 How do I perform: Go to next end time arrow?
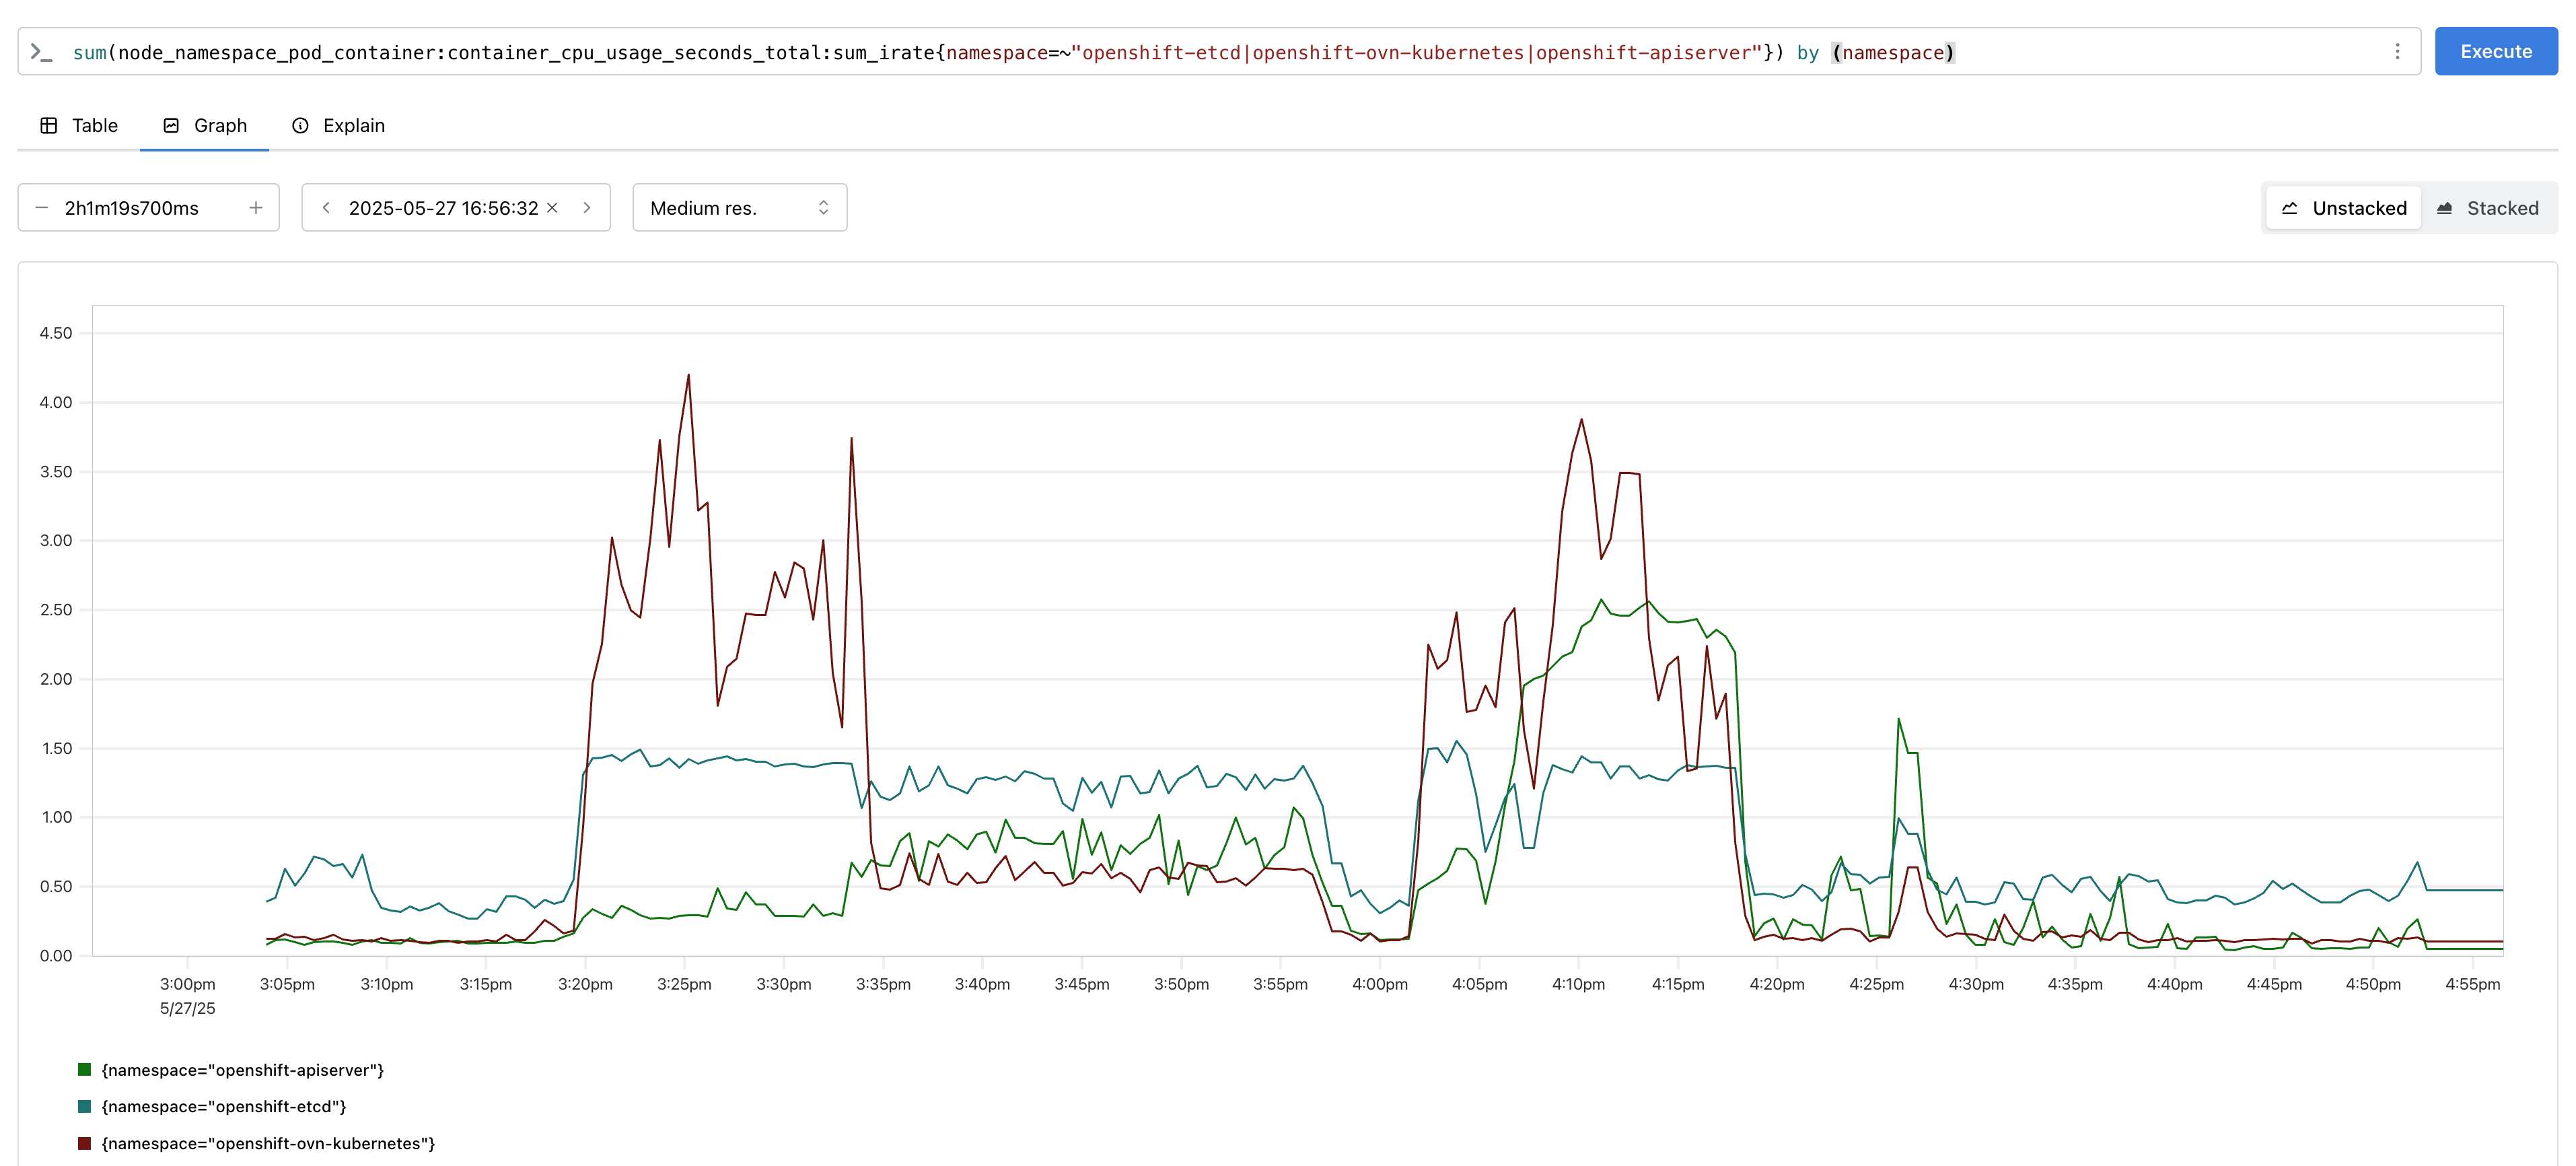tap(587, 208)
